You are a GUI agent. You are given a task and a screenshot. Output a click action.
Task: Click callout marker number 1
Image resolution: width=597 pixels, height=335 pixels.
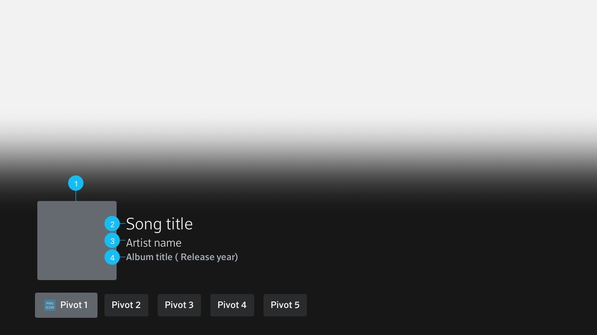click(76, 183)
